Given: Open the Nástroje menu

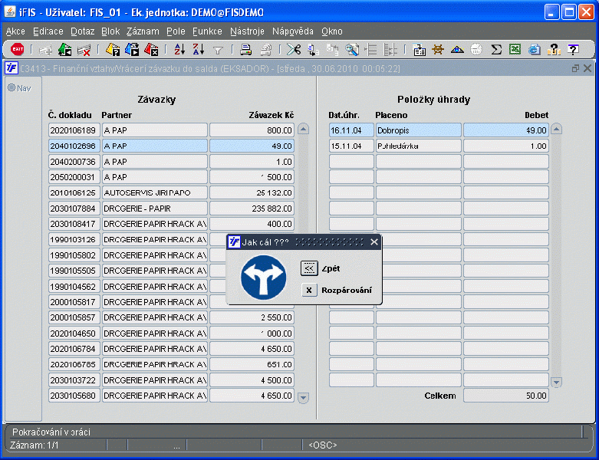Looking at the screenshot, I should 247,31.
